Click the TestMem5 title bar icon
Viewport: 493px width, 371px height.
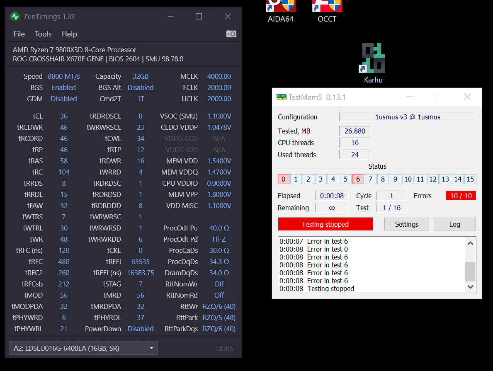pyautogui.click(x=281, y=97)
